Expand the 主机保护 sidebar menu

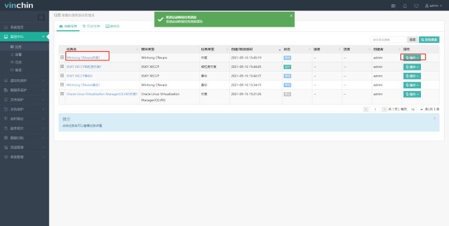[24, 109]
